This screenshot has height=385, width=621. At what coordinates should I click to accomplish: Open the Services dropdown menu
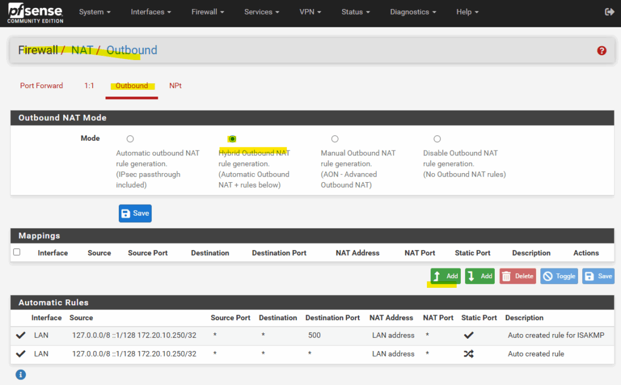(x=261, y=12)
